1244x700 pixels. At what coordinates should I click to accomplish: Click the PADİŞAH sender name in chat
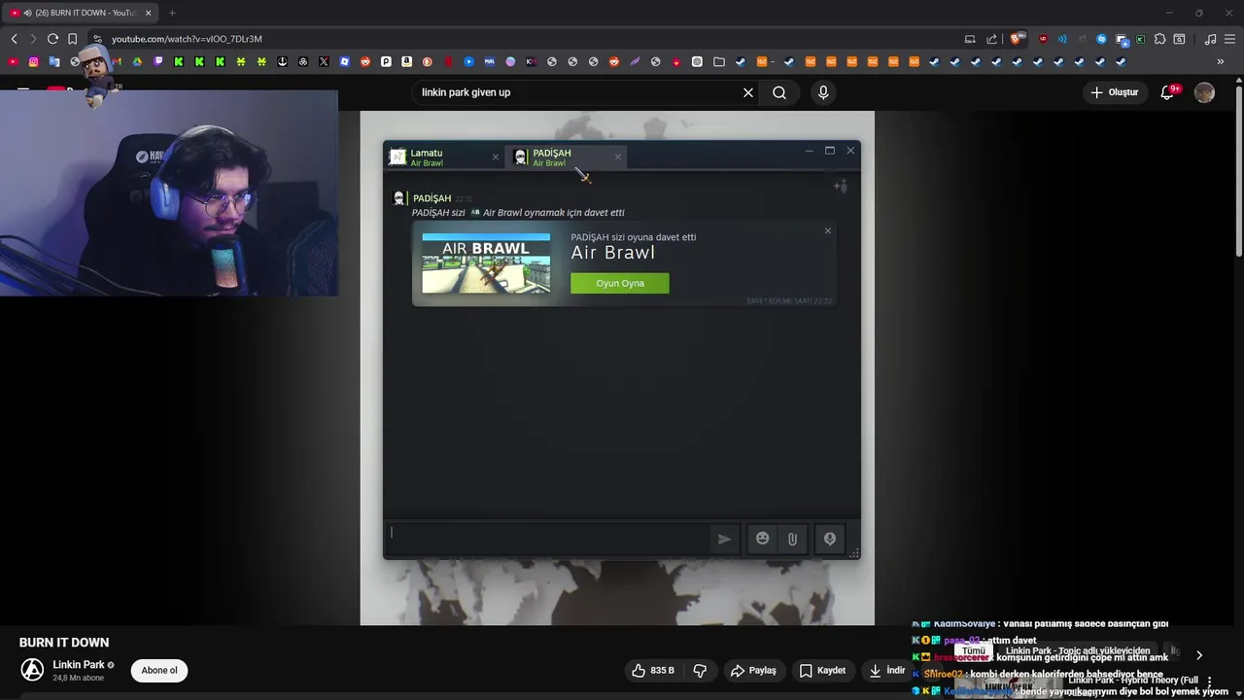[x=432, y=198]
